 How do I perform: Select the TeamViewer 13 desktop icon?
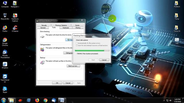click(5, 78)
